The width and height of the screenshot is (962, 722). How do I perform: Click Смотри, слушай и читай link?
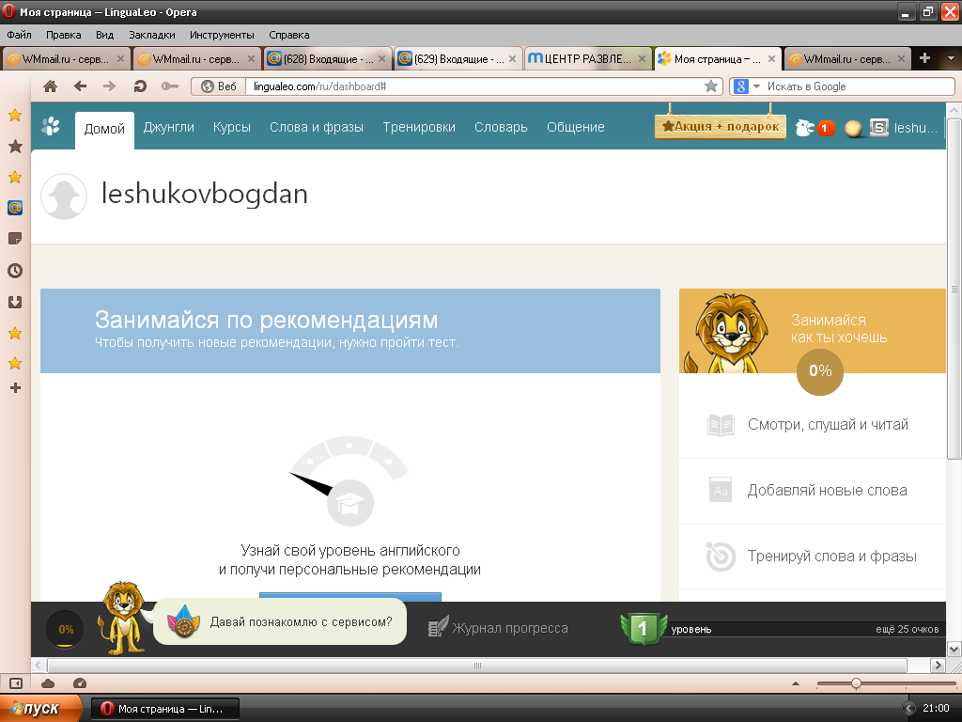click(828, 424)
